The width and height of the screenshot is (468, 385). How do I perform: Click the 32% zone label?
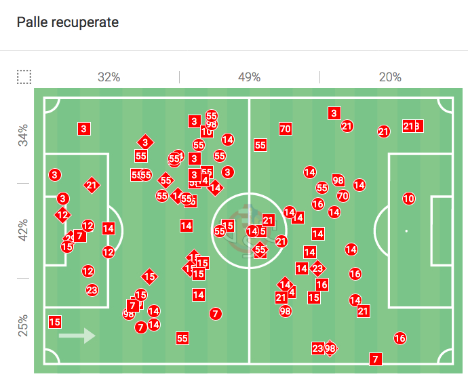[x=109, y=77]
